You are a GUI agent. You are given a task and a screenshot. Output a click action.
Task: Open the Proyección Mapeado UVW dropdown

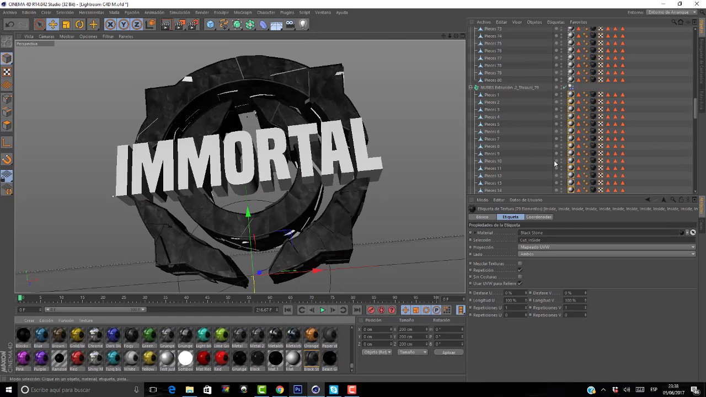click(607, 247)
